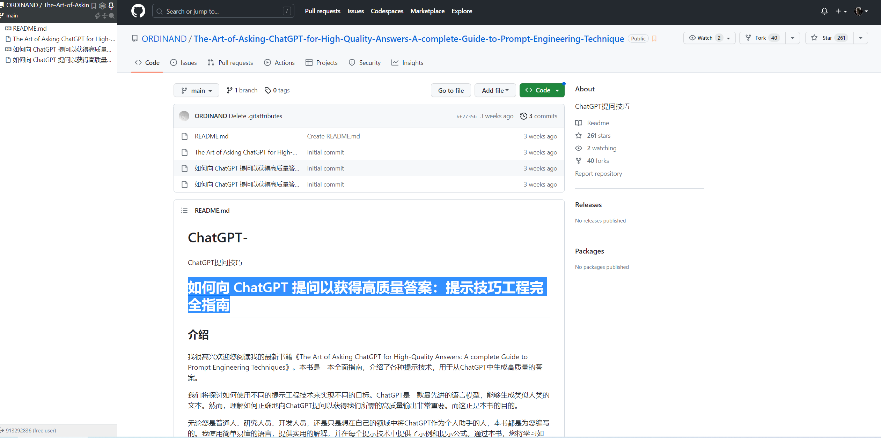Expand the dropdown arrow next to Fork
The image size is (881, 438).
coord(793,38)
